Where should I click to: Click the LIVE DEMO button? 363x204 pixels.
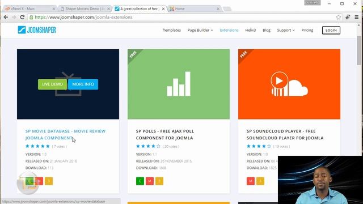tap(52, 84)
